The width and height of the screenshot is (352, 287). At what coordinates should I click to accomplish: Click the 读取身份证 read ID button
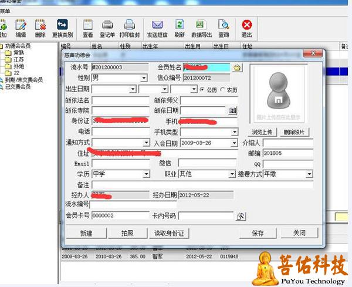169,233
